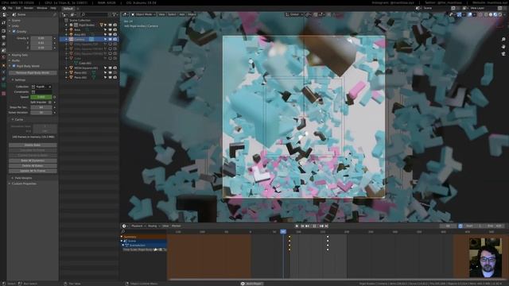Open the Render menu
The height and width of the screenshot is (286, 509).
(x=29, y=8)
